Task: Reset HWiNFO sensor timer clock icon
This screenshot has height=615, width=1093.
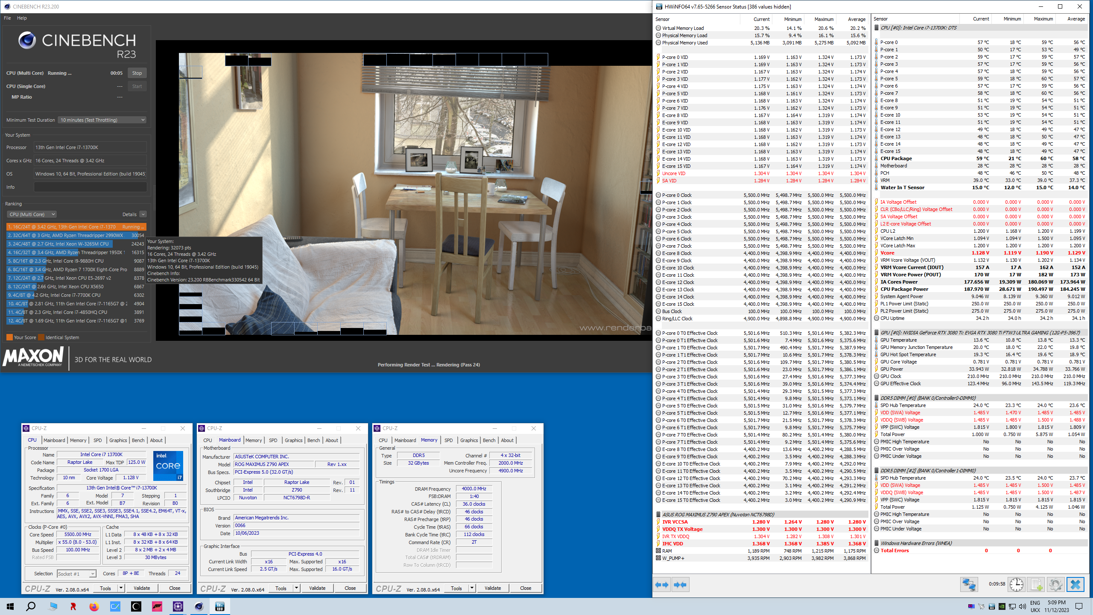Action: [1017, 584]
